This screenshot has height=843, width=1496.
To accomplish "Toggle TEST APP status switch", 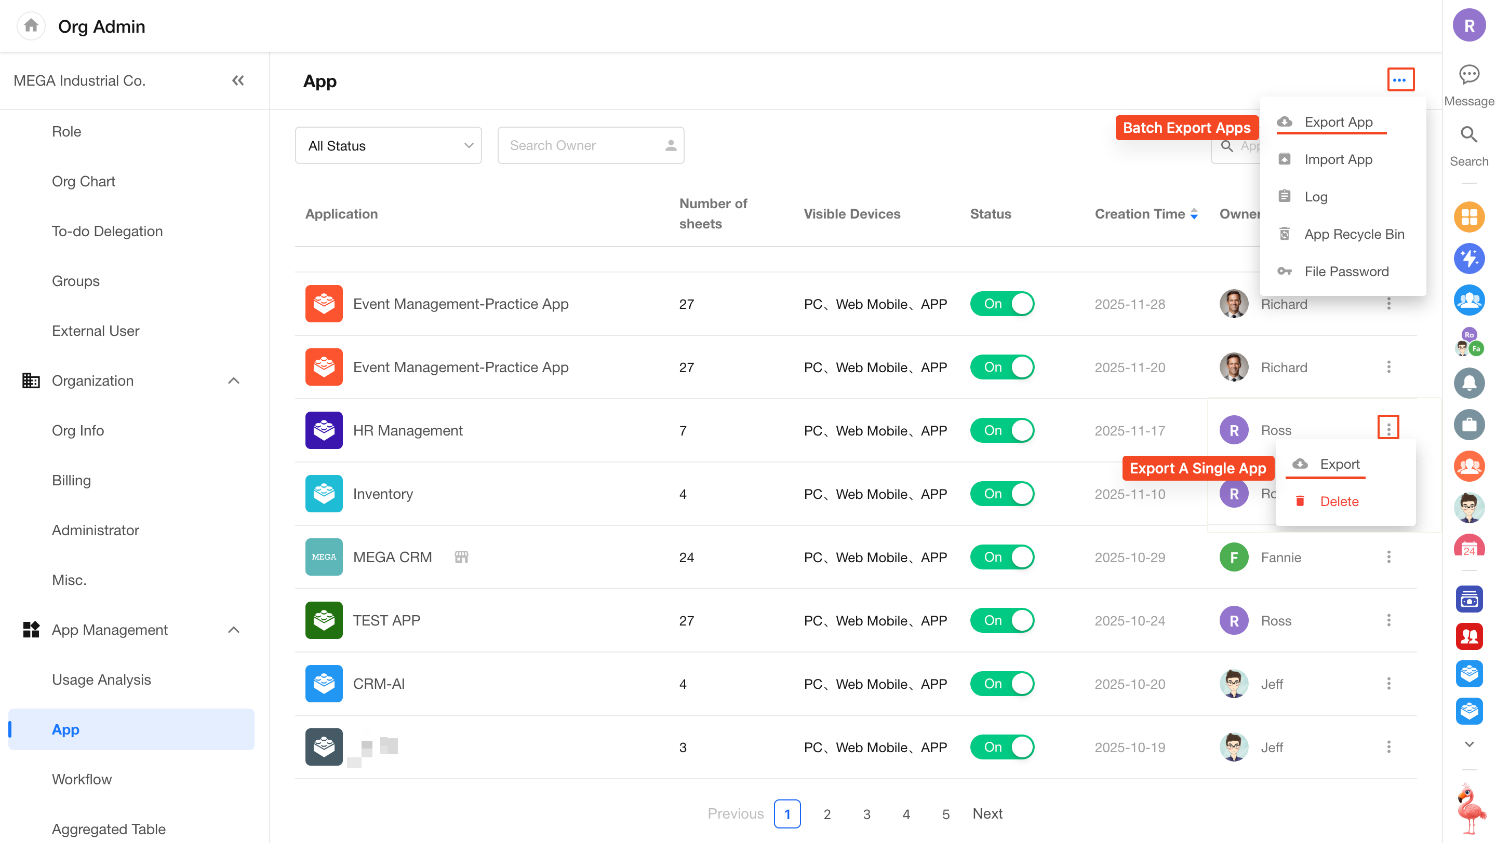I will [1002, 621].
